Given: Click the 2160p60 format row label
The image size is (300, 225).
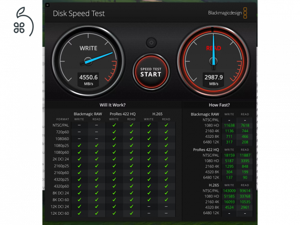Looking at the screenshot, I should coord(61,172).
